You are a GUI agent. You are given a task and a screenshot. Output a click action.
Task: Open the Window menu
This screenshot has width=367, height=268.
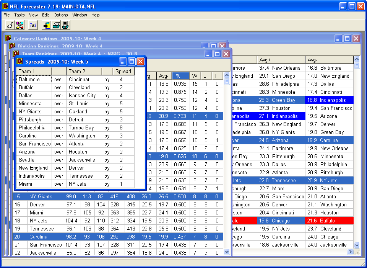tap(80, 15)
